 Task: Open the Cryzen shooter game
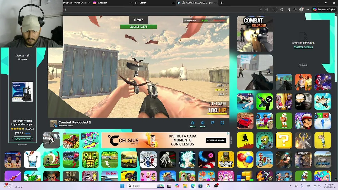tap(284, 101)
